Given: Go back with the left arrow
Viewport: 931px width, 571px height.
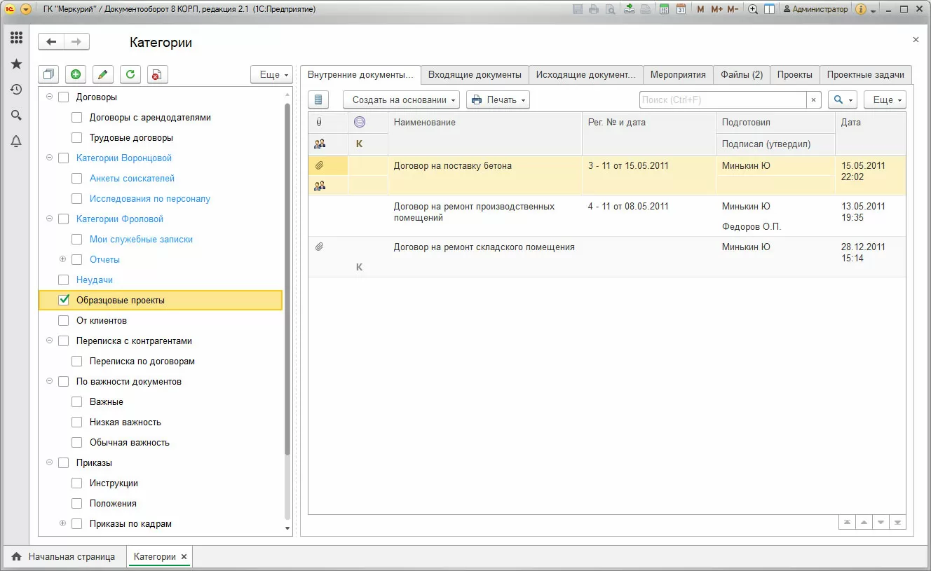Looking at the screenshot, I should pos(51,42).
